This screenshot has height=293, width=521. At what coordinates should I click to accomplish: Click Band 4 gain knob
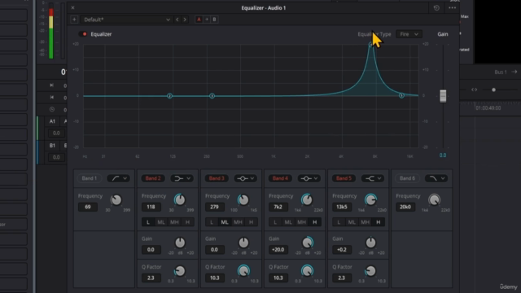pyautogui.click(x=308, y=243)
